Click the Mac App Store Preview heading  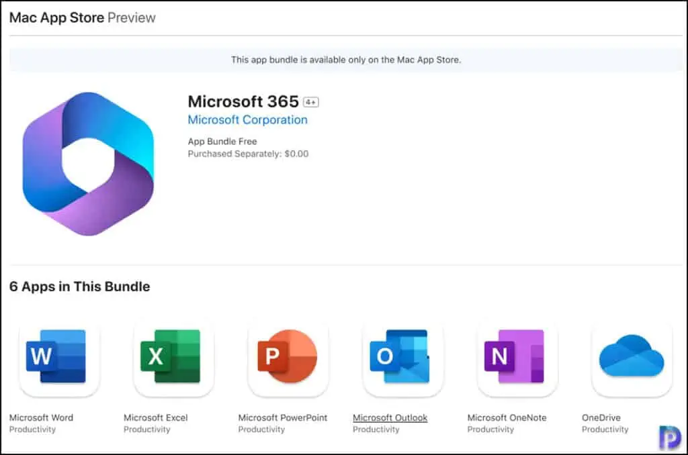point(83,17)
